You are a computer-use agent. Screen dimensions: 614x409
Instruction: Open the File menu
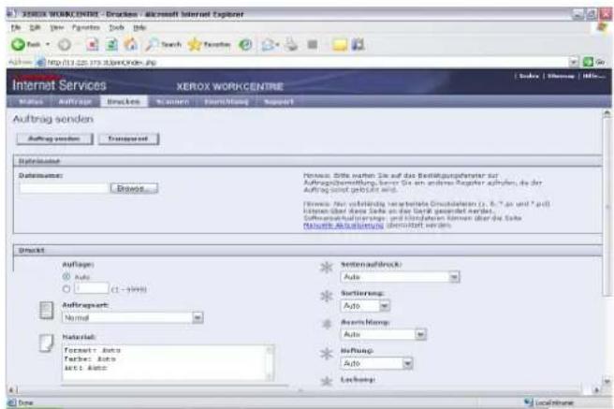[16, 27]
